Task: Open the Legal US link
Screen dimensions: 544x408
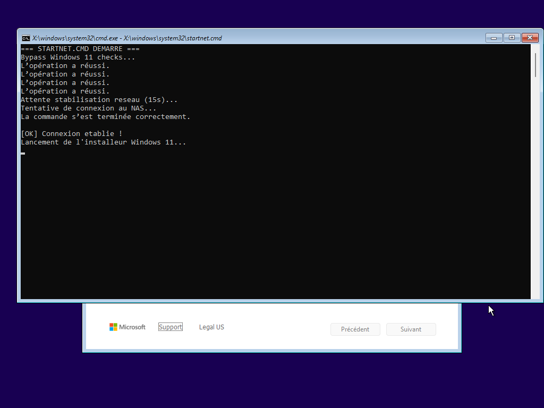Action: point(211,327)
